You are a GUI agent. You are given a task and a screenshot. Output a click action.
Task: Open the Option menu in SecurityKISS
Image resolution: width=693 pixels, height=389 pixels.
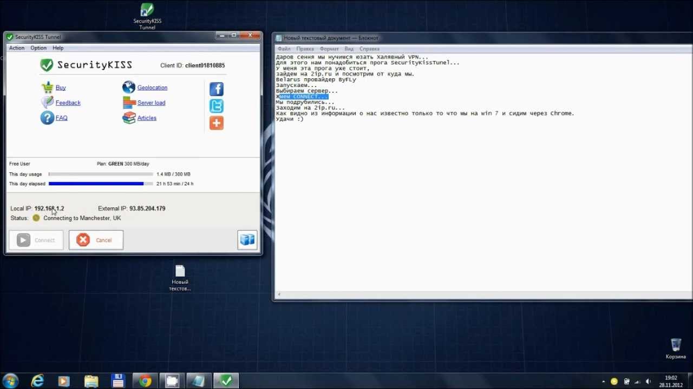[x=38, y=48]
